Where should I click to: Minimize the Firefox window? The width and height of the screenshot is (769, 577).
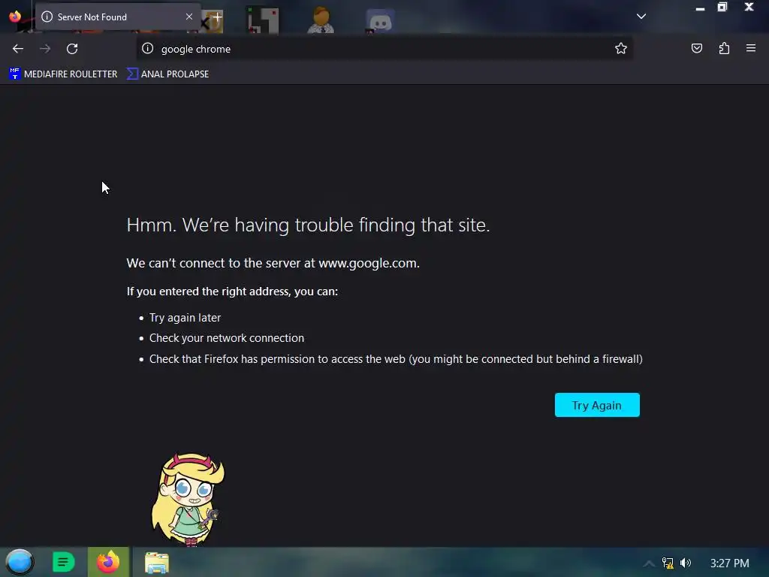tap(700, 8)
